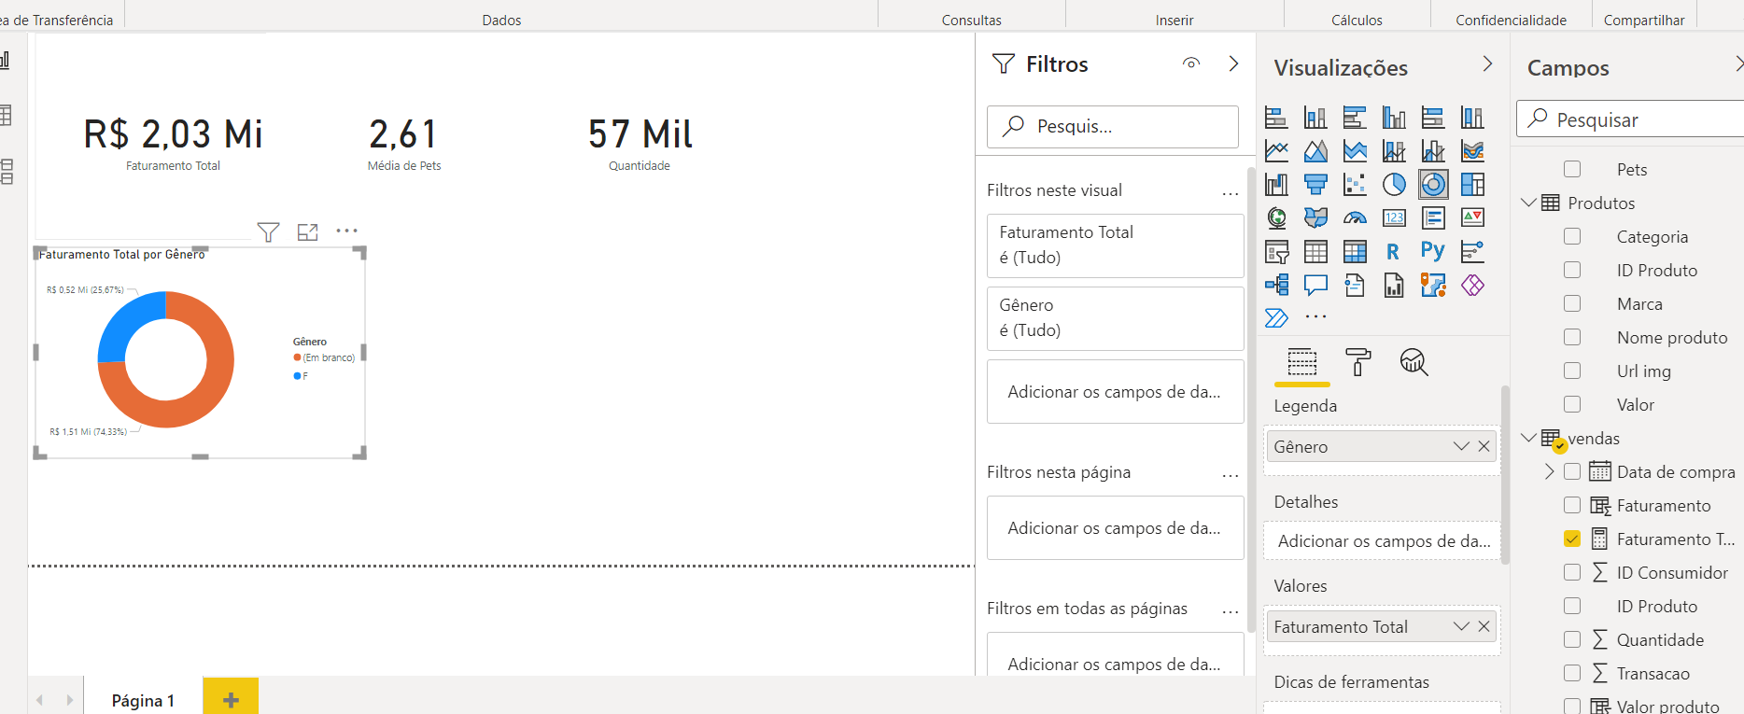Choose the funnel chart visual

[1315, 185]
